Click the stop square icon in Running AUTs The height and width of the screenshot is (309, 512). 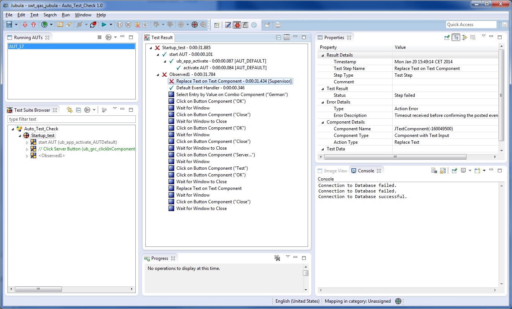100,37
